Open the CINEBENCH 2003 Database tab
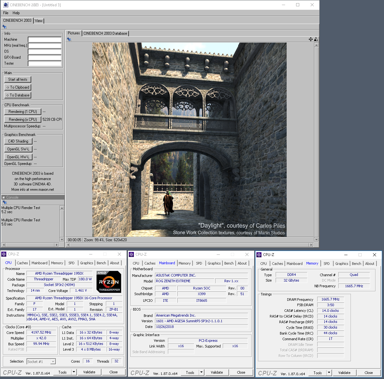Image resolution: width=384 pixels, height=379 pixels. (x=105, y=33)
